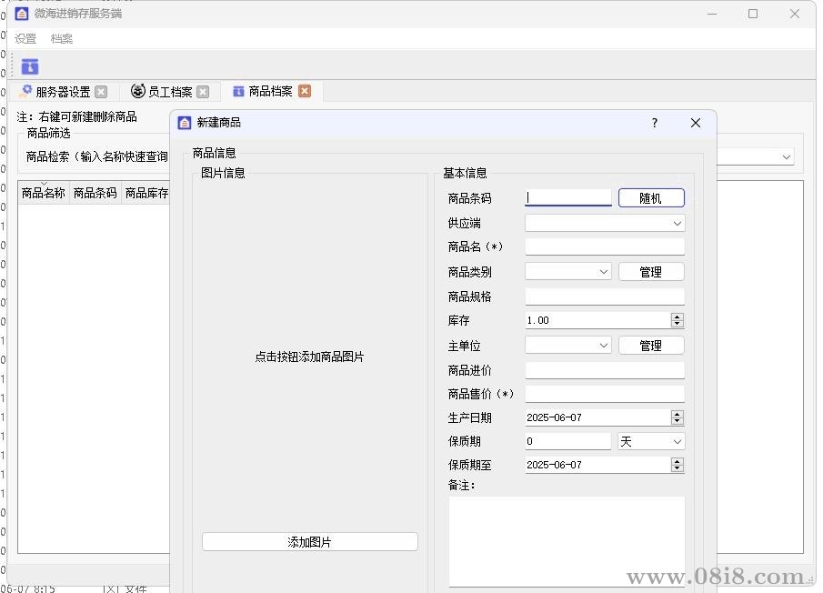Close the 员工档案 tab
823x593 pixels.
pyautogui.click(x=203, y=92)
